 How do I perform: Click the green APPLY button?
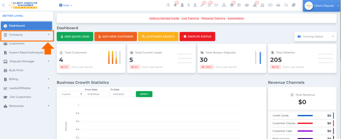click(144, 94)
